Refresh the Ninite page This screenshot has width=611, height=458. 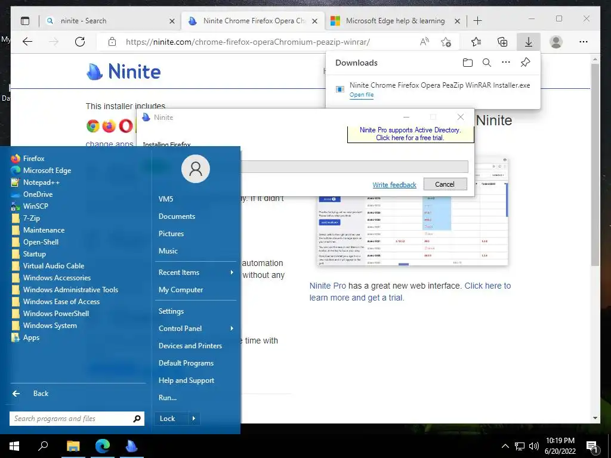[x=80, y=42]
